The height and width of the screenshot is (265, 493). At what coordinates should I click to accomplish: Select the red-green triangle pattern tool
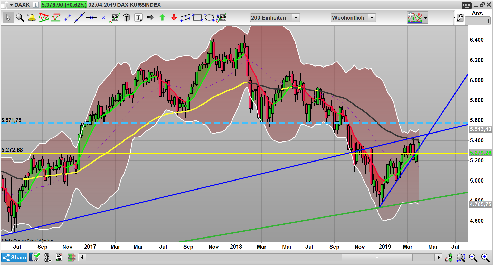point(44,18)
